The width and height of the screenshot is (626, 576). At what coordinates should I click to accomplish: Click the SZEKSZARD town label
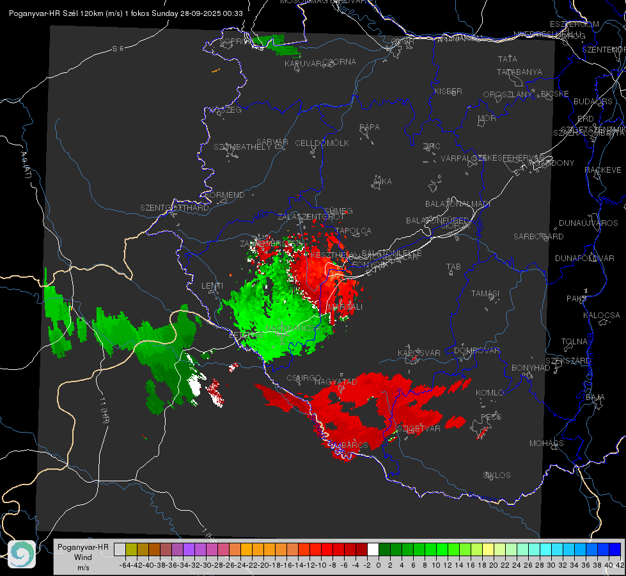tap(568, 361)
